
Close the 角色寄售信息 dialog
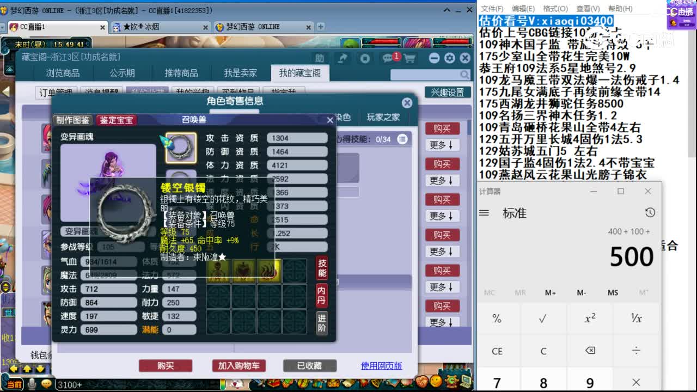click(407, 103)
